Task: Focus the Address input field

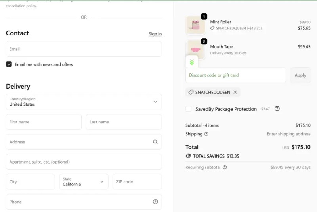Action: click(84, 142)
